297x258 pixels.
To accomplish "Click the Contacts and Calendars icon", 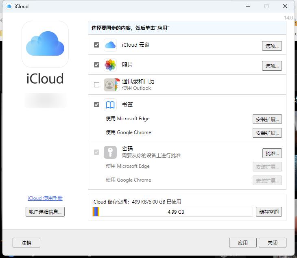I will coord(112,85).
